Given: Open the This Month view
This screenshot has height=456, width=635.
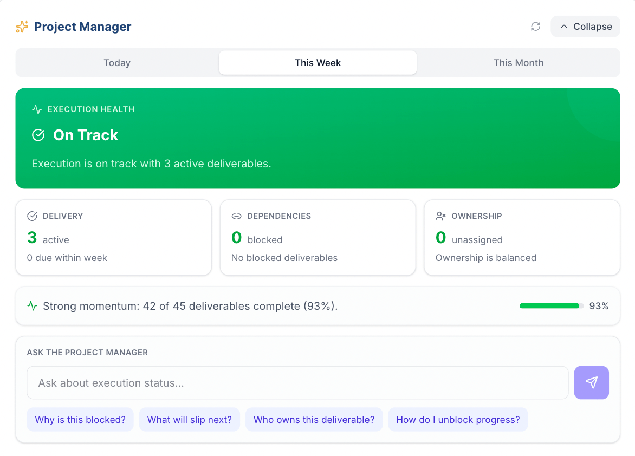Looking at the screenshot, I should tap(518, 62).
